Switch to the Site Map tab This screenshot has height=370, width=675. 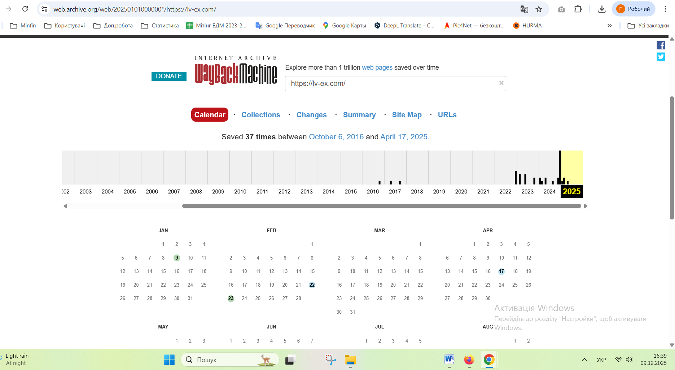[407, 115]
